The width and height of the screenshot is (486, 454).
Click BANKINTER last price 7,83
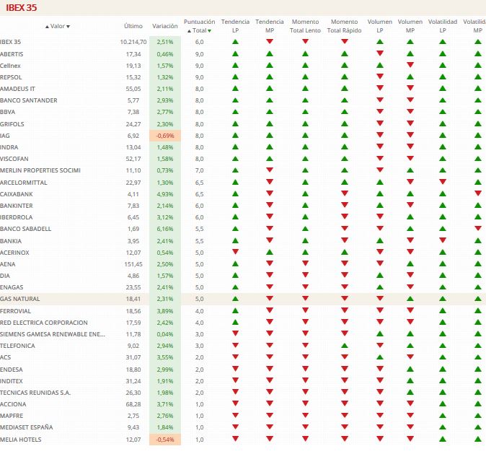(133, 206)
